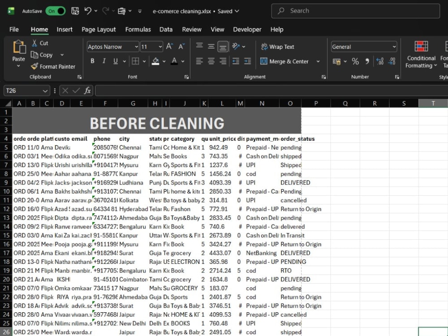448x336 pixels.
Task: Switch to the Insert tab
Action: click(x=64, y=30)
